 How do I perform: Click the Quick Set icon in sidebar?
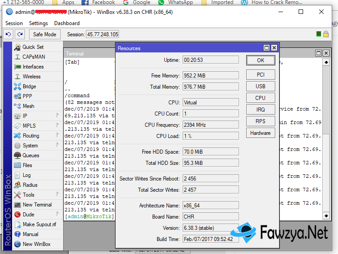[x=17, y=47]
